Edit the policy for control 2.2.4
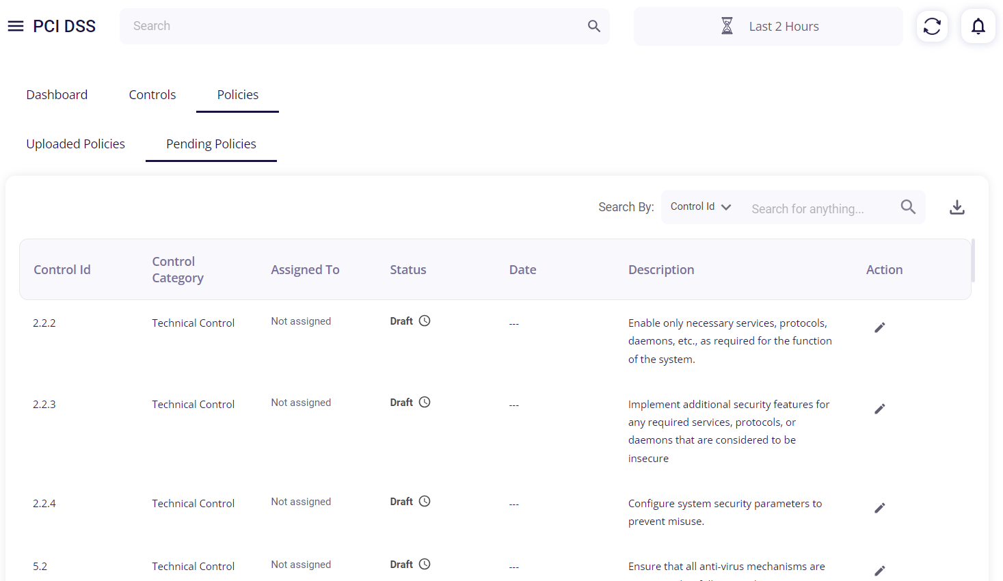Viewport: 1003px width, 581px height. 880,508
